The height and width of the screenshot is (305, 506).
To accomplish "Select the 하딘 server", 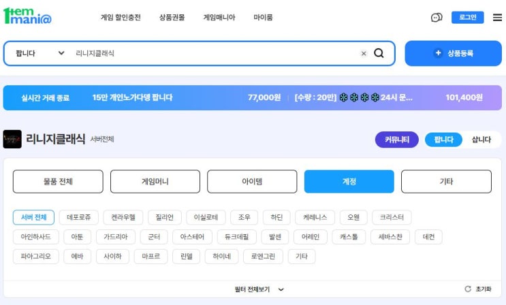I will 276,217.
